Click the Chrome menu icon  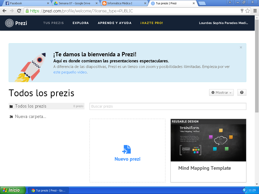[x=255, y=11]
